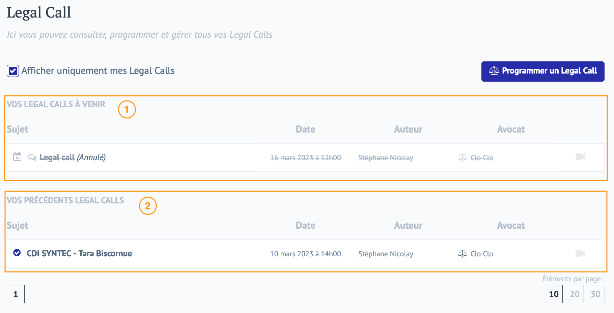The height and width of the screenshot is (313, 614).
Task: Set elements per page to 20
Action: pos(575,294)
